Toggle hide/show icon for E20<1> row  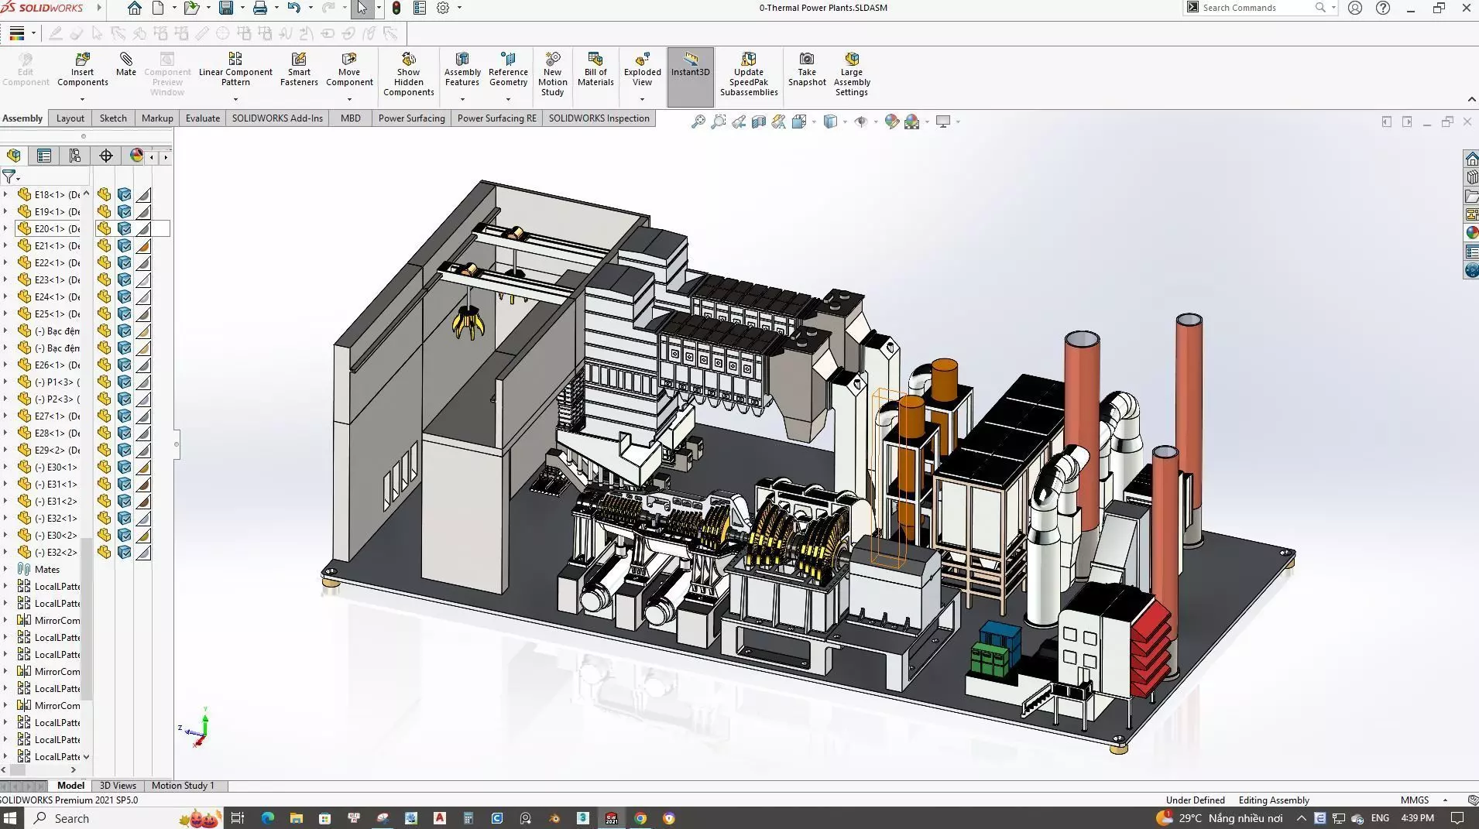point(104,228)
